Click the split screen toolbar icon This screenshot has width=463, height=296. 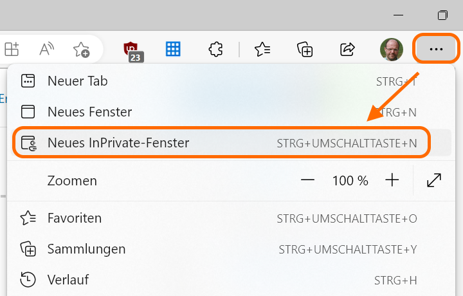pos(12,49)
